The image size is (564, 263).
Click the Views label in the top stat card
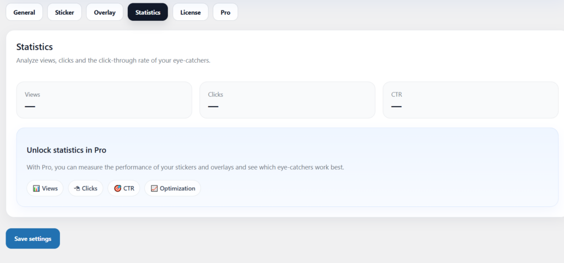[x=32, y=95]
